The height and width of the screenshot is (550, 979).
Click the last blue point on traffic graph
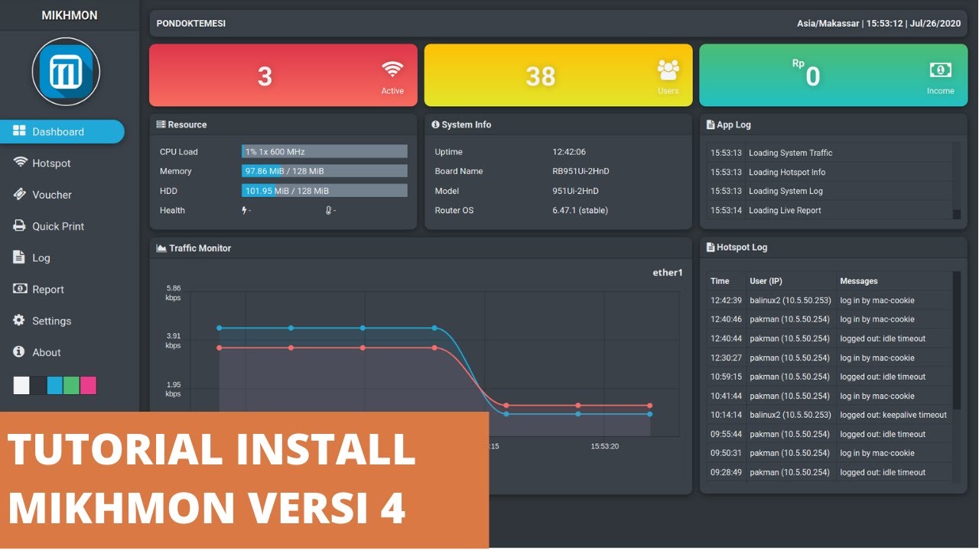649,414
